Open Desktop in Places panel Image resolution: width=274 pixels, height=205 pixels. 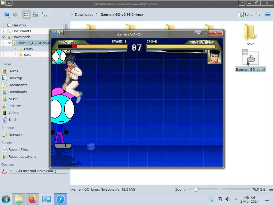pyautogui.click(x=12, y=78)
